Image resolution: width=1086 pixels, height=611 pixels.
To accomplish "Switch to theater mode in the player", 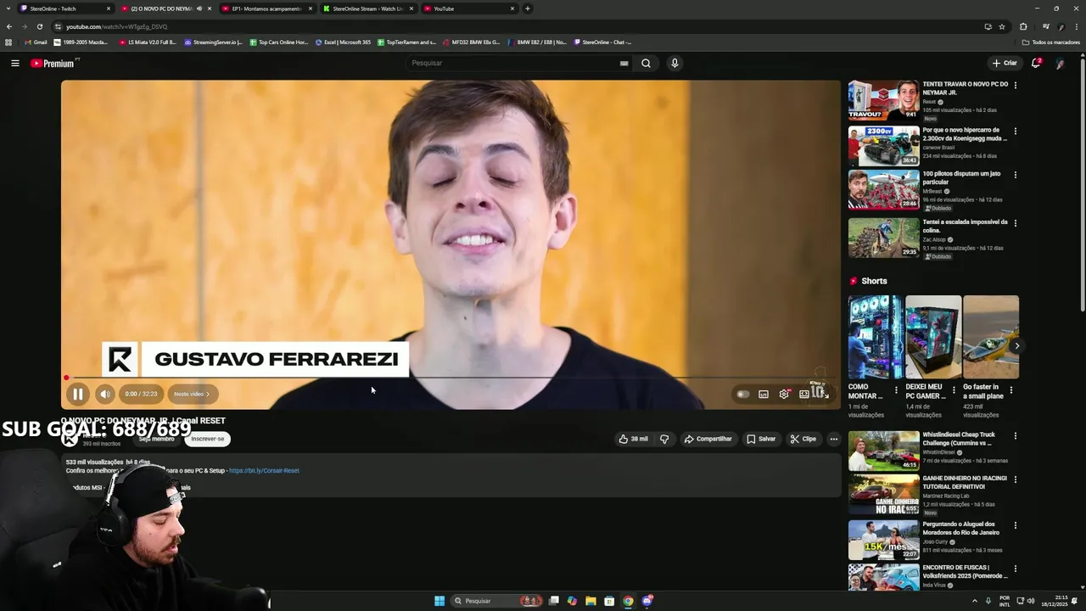I will pos(804,394).
